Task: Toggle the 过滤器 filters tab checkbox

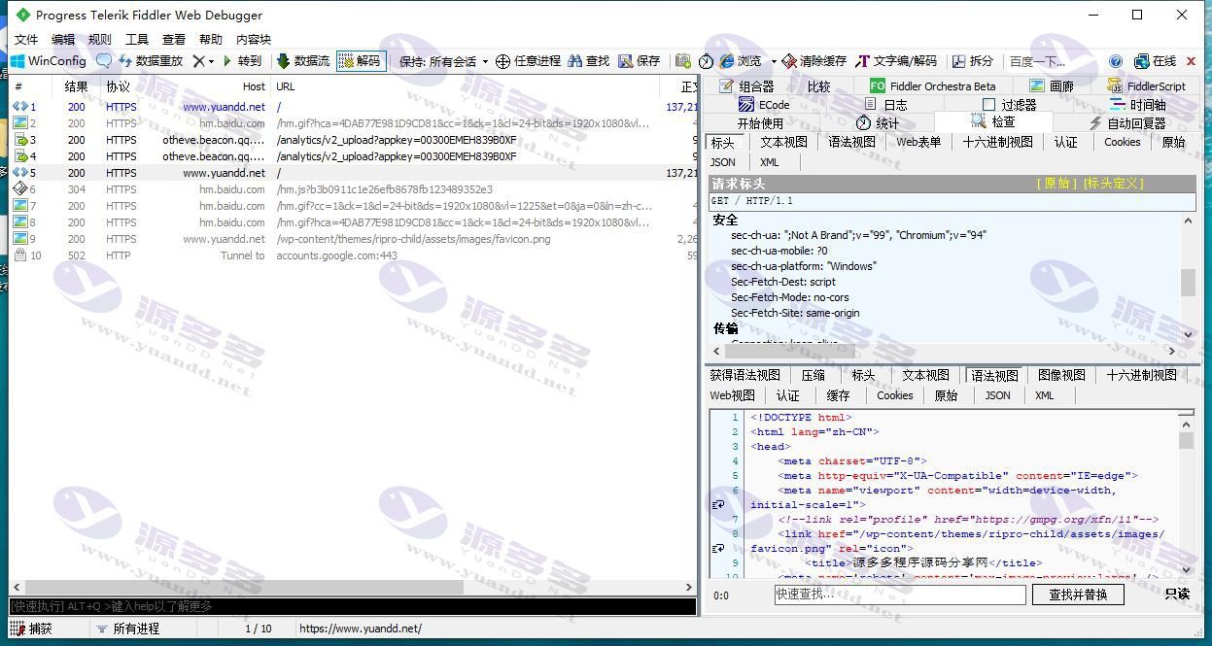Action: [988, 104]
